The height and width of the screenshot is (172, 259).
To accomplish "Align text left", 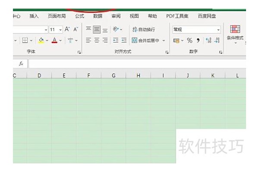I will coord(88,40).
